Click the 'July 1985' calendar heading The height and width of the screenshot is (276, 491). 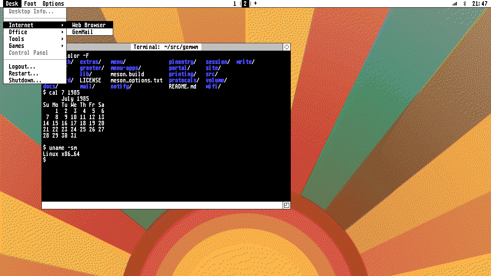(75, 99)
